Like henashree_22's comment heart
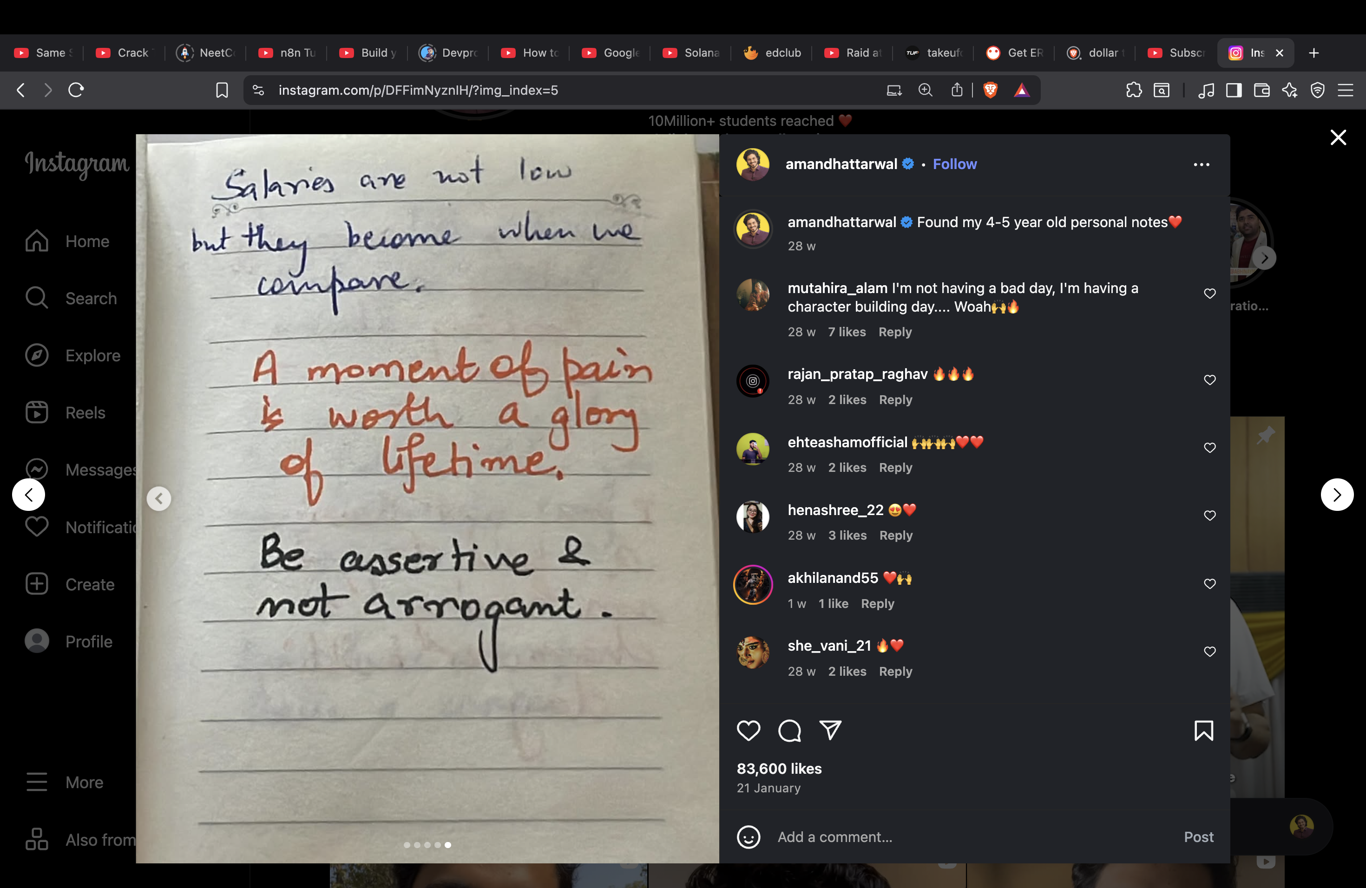Viewport: 1366px width, 888px height. click(x=1210, y=516)
